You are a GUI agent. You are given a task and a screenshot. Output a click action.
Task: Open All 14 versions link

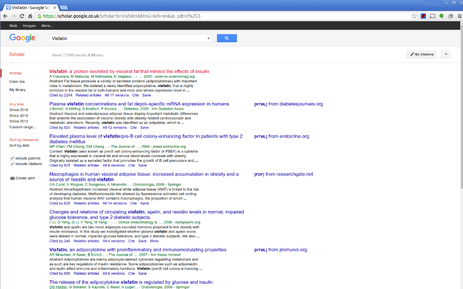coord(115,203)
